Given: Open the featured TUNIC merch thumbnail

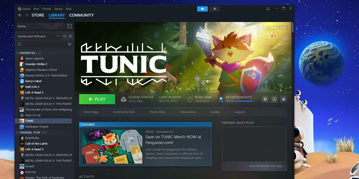Looking at the screenshot, I should pyautogui.click(x=112, y=147).
